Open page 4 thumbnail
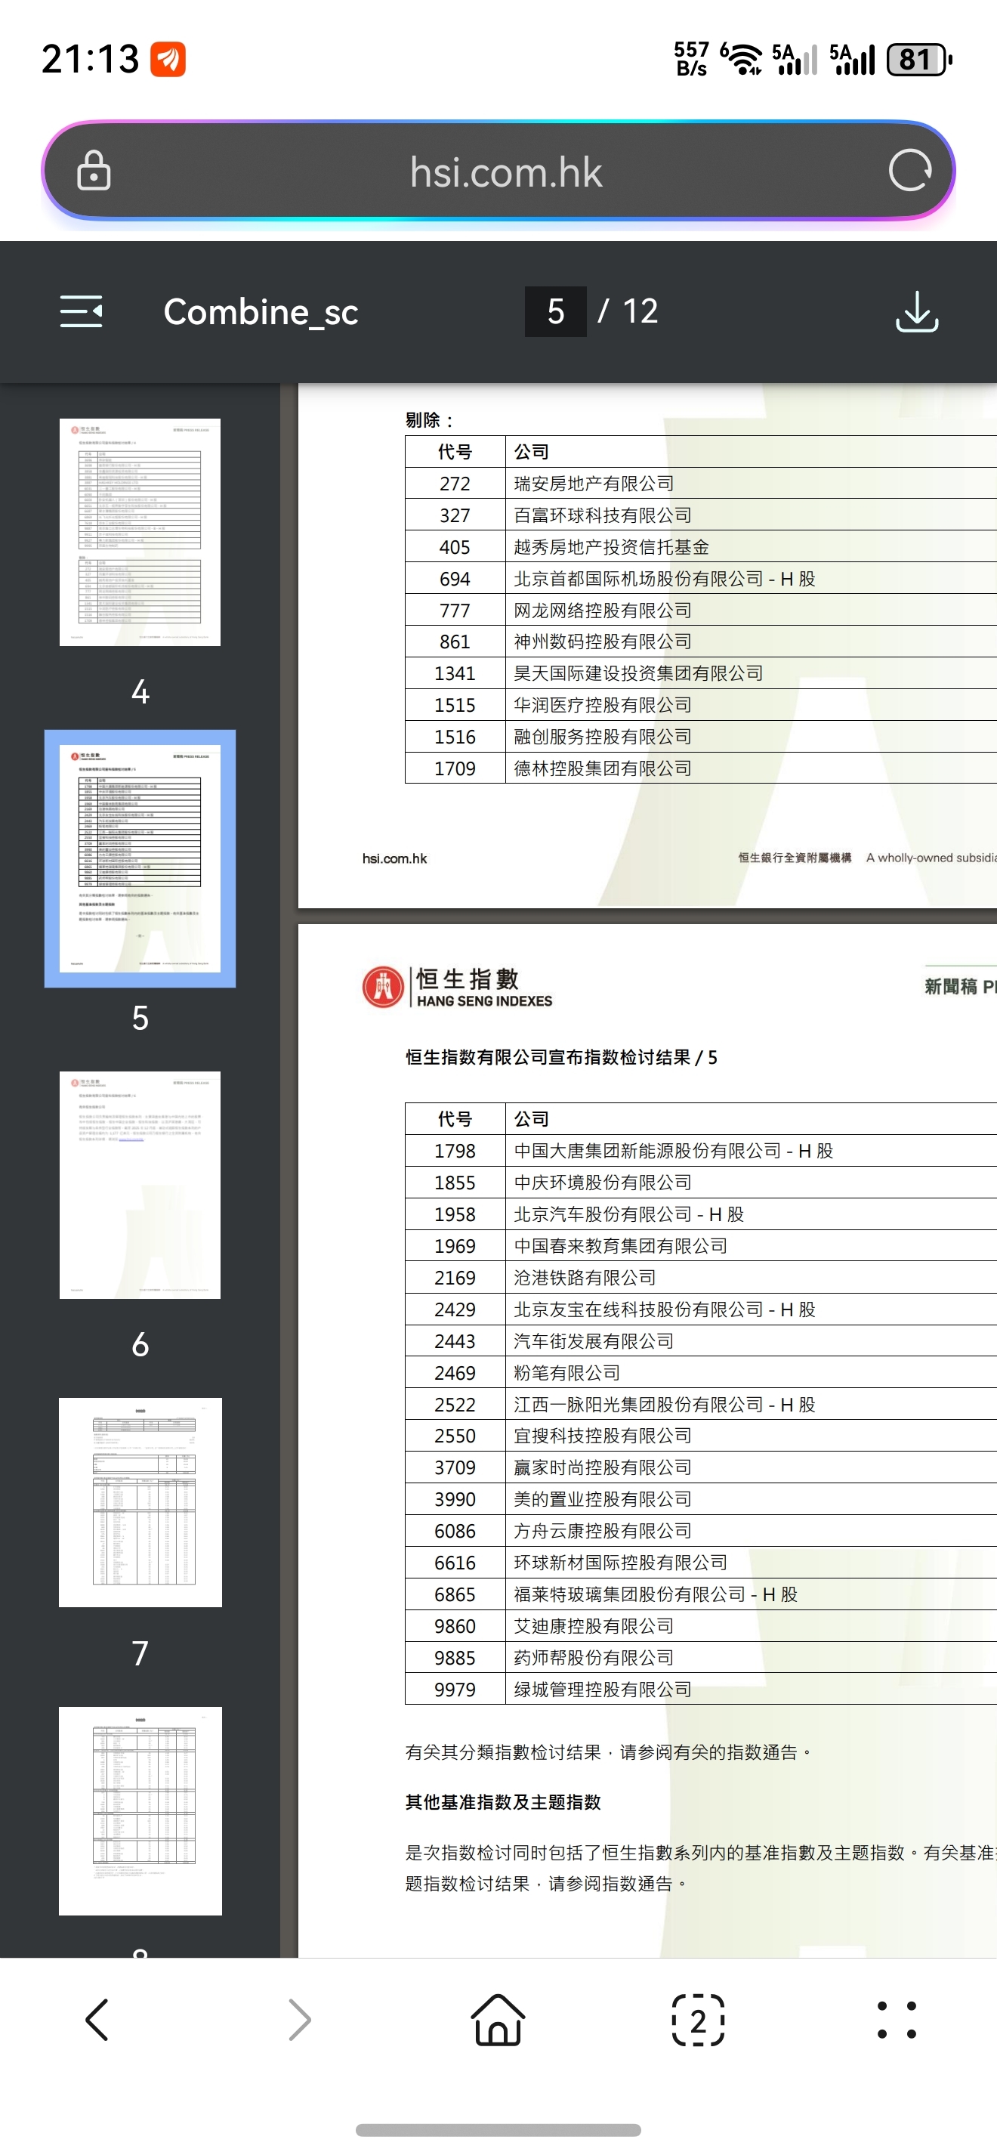The image size is (997, 2152). click(x=140, y=532)
